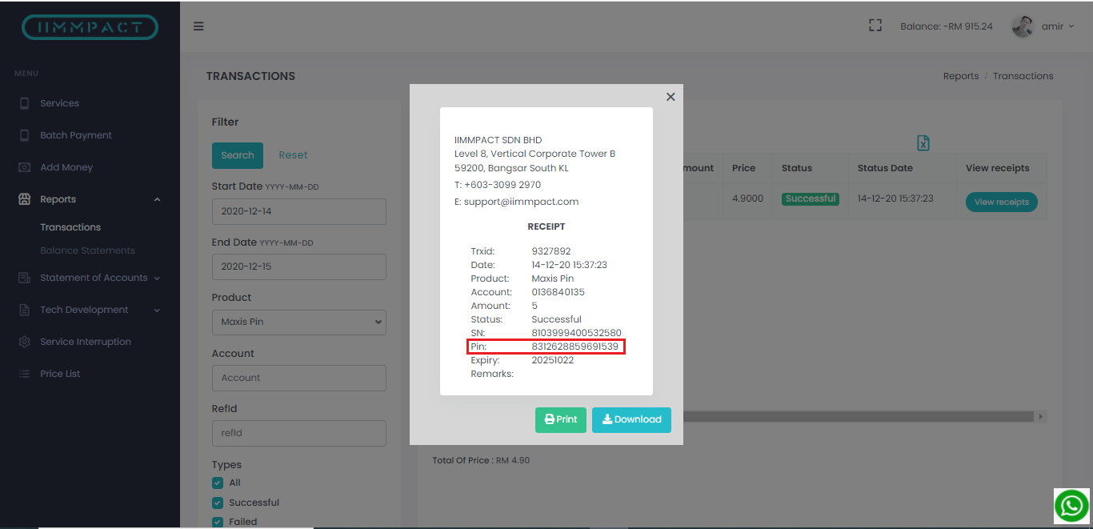This screenshot has height=529, width=1093.
Task: Toggle the Successful checkbox
Action: (x=217, y=503)
